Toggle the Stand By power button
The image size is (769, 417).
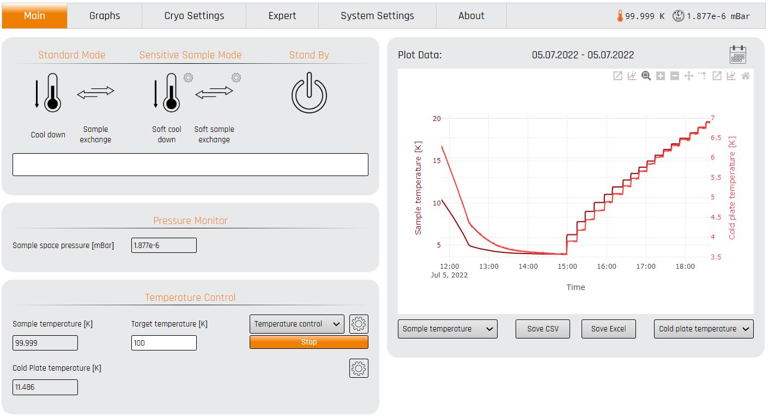coord(309,94)
